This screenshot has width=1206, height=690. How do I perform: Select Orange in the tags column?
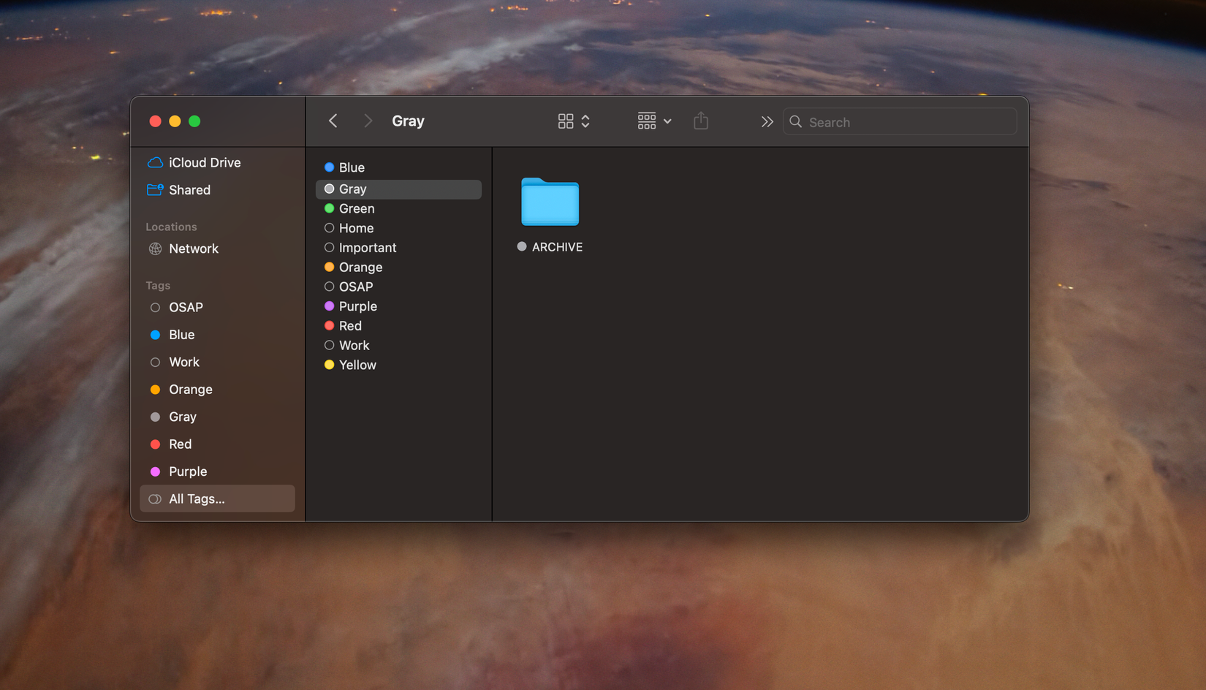click(398, 268)
